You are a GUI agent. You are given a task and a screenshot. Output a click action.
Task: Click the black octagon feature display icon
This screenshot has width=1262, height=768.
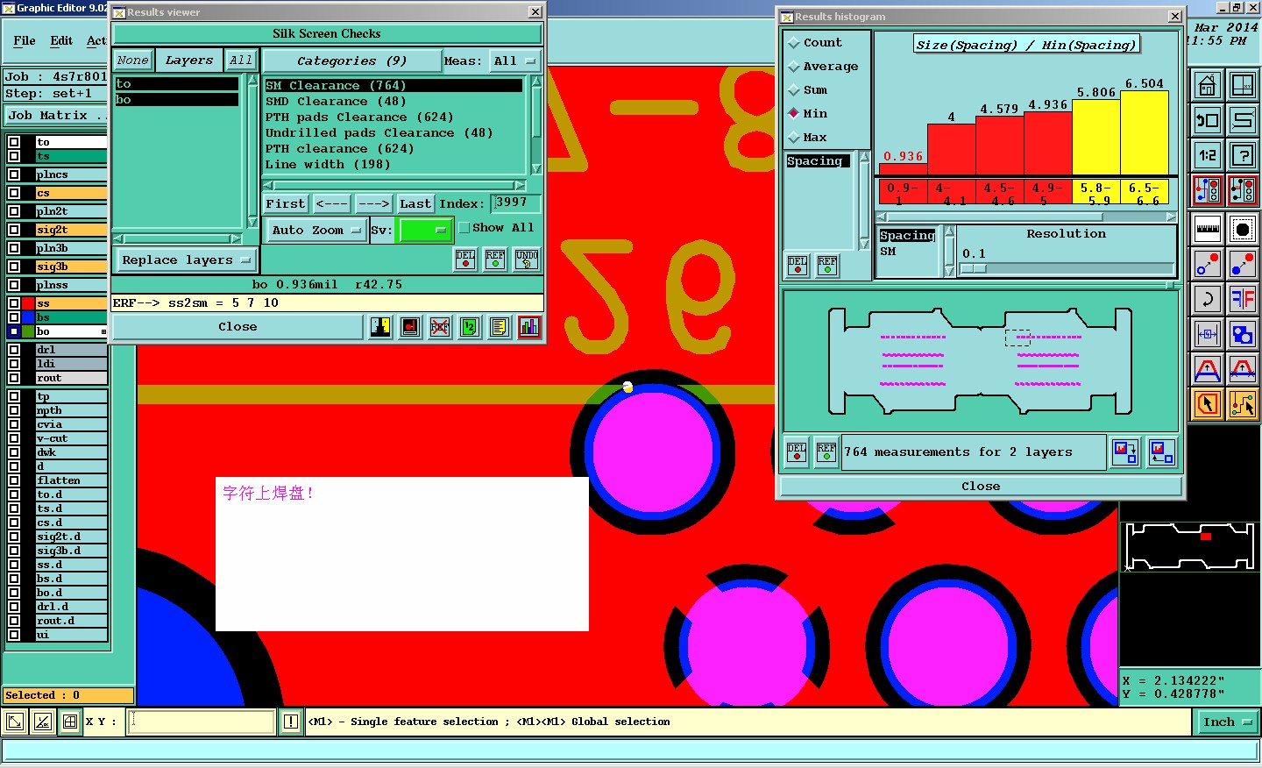(1243, 229)
